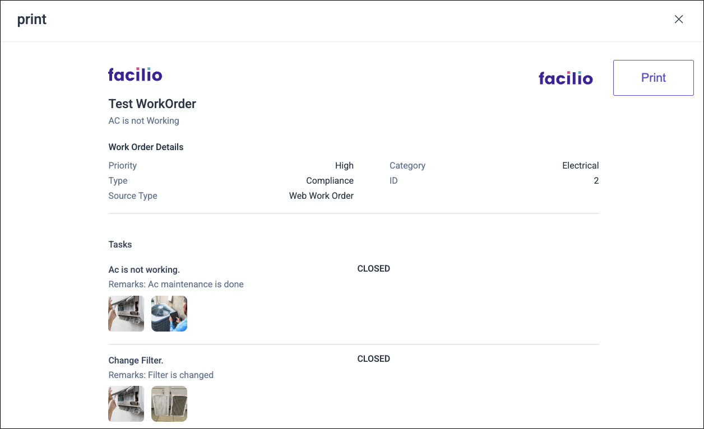
Task: Click the Source Type field label
Action: coord(133,196)
